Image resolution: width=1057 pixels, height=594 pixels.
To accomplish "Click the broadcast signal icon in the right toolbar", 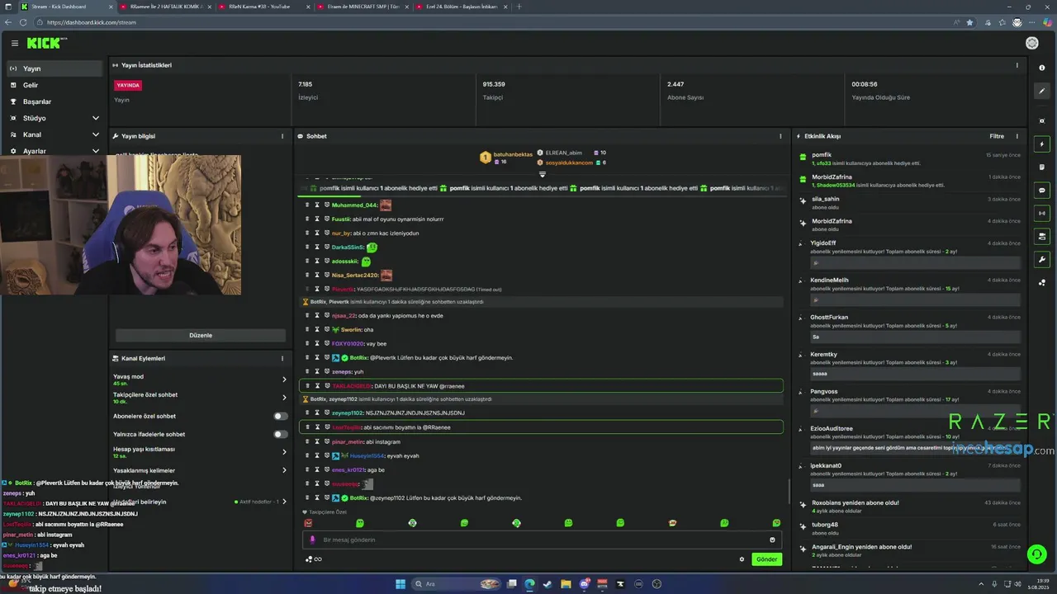I will (1042, 213).
